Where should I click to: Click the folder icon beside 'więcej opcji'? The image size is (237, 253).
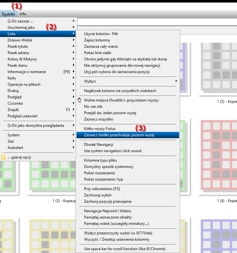coord(3,157)
